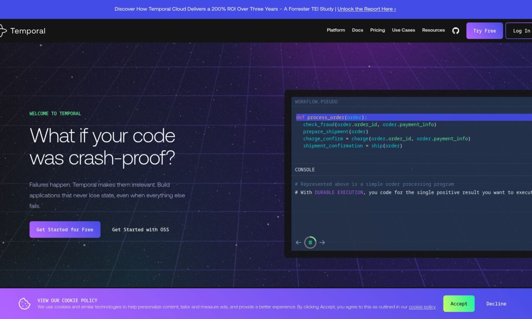Open the Resources menu
Viewport: 532px width, 319px height.
(x=433, y=30)
